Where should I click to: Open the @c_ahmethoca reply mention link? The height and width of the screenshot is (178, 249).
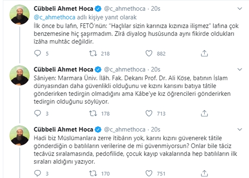click(x=54, y=17)
